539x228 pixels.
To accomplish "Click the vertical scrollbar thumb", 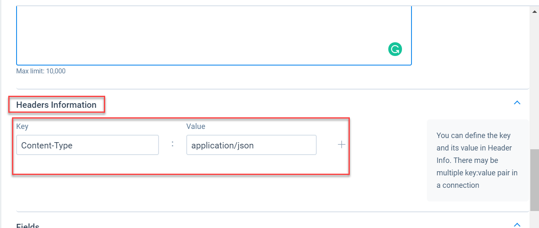I will pos(534,180).
